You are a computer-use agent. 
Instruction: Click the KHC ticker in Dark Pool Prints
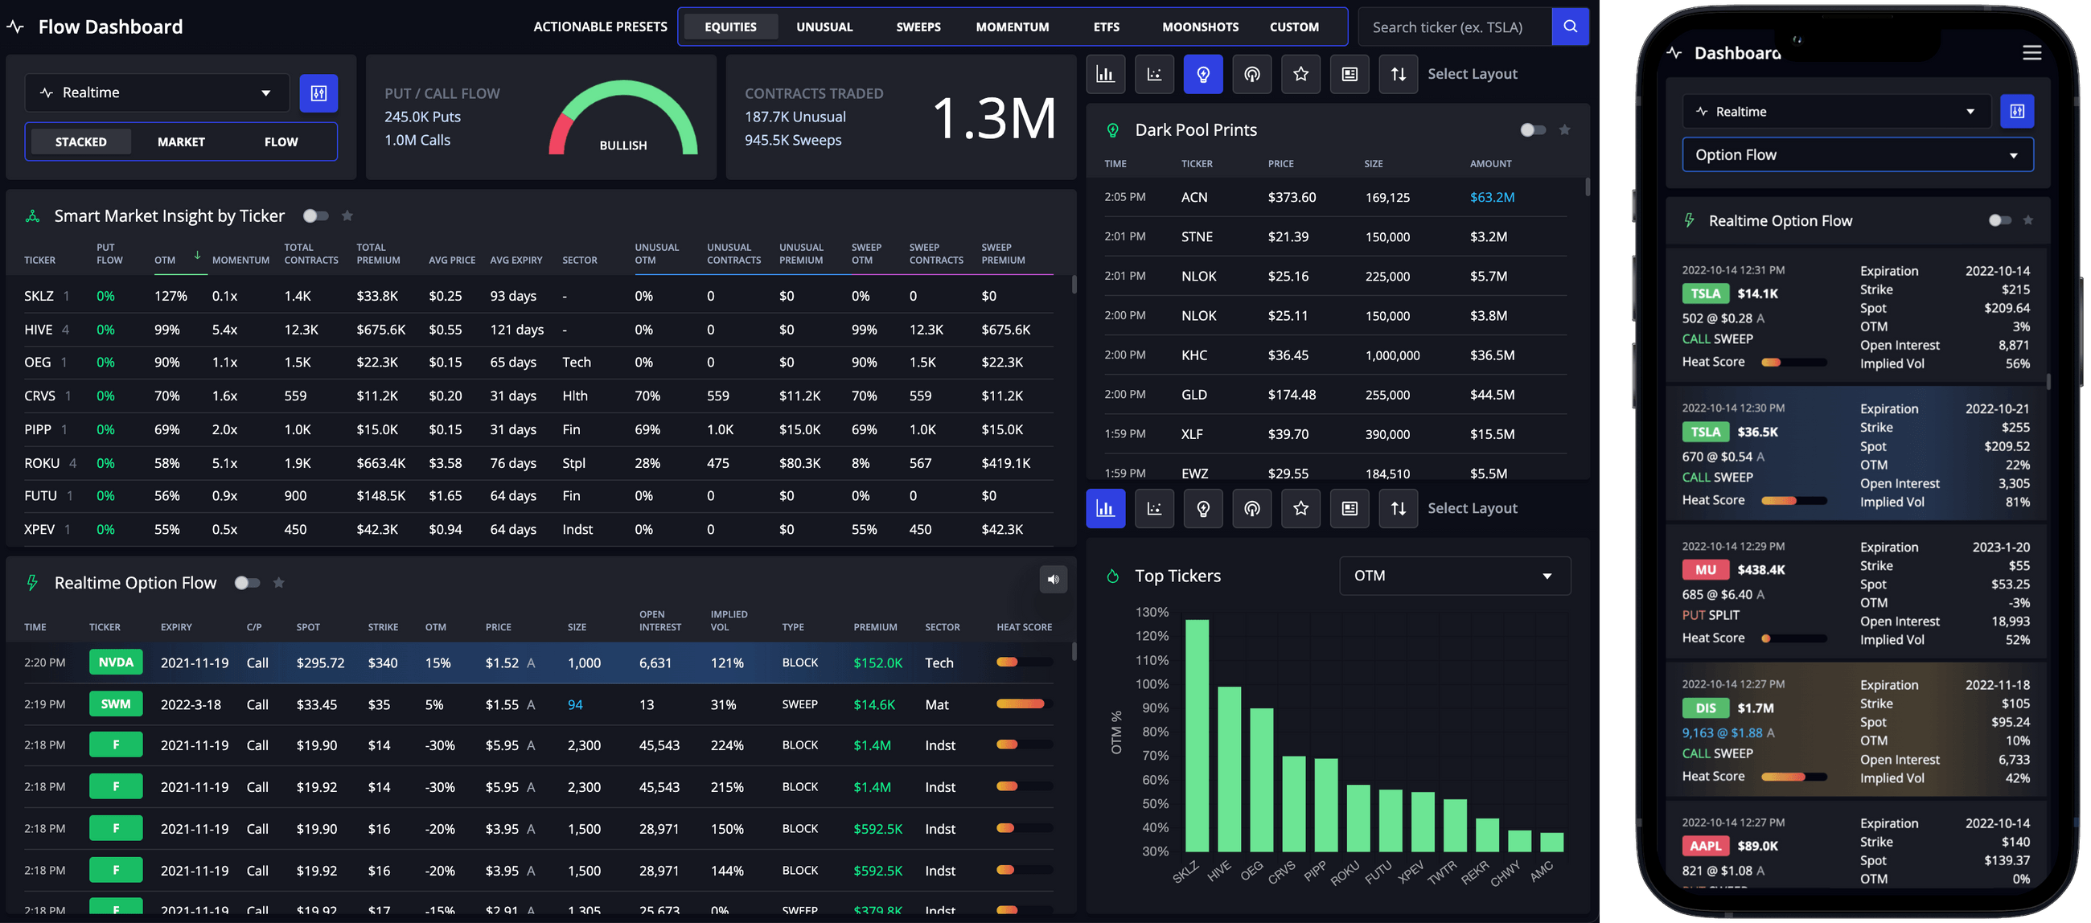tap(1194, 355)
